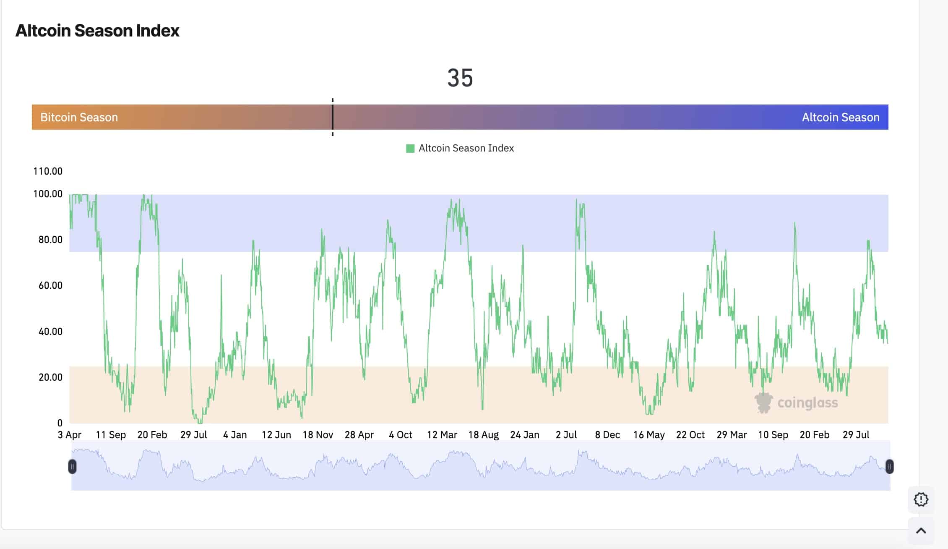Grab the right handle of the range slider
The image size is (948, 549).
pyautogui.click(x=889, y=466)
